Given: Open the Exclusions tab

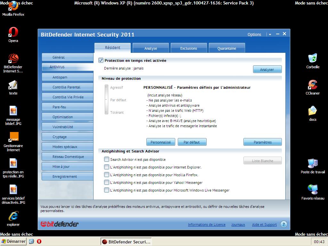Looking at the screenshot, I should tap(189, 48).
